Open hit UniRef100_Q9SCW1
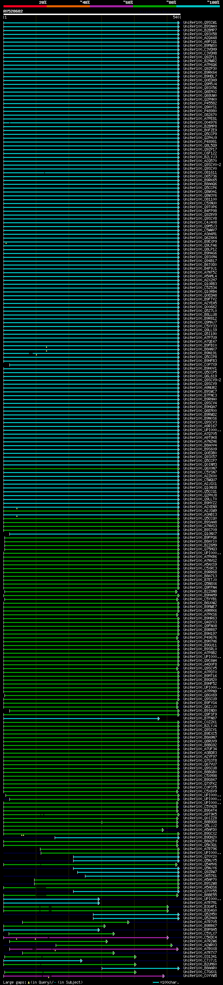The image size is (223, 985). click(x=200, y=23)
